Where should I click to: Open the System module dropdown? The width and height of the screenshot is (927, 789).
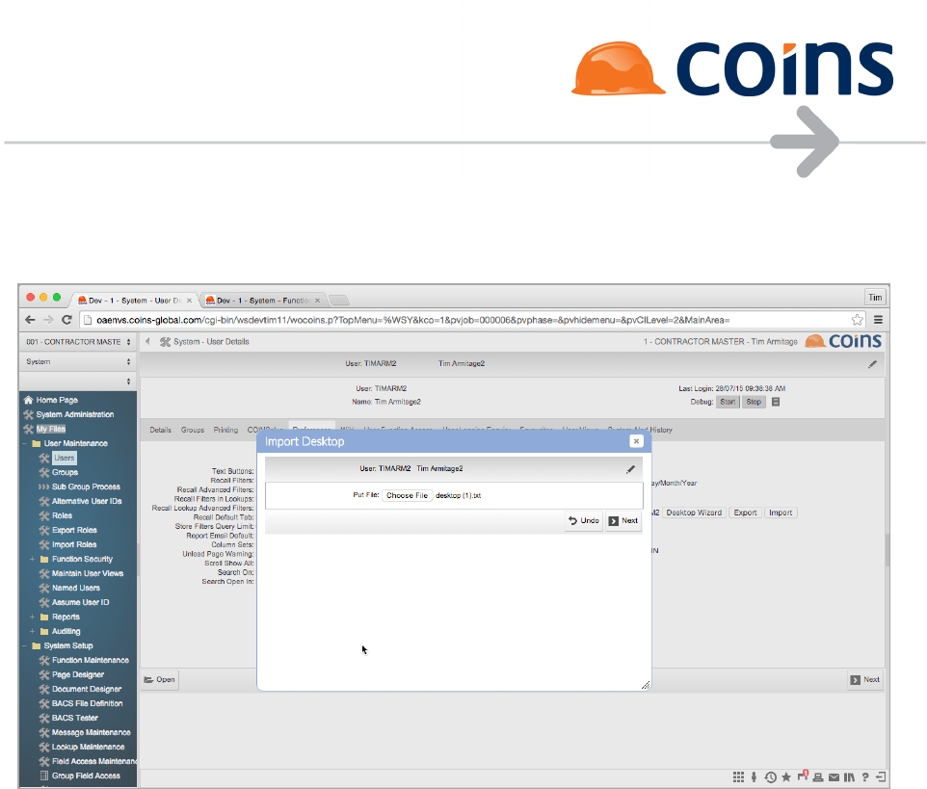(x=78, y=361)
